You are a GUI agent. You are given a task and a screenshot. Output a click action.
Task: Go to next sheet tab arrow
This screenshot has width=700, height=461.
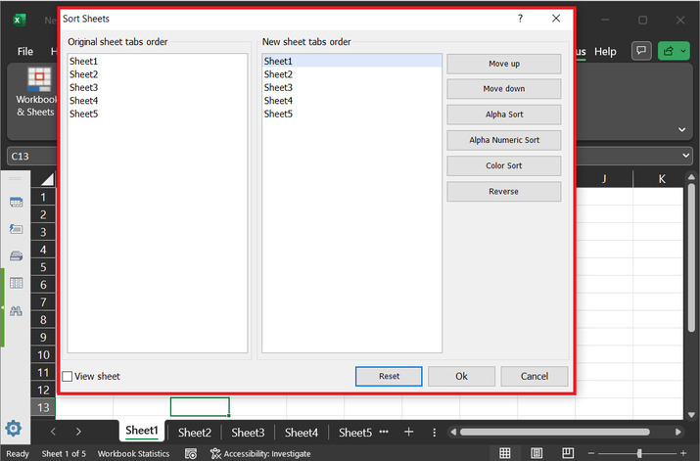pos(78,432)
